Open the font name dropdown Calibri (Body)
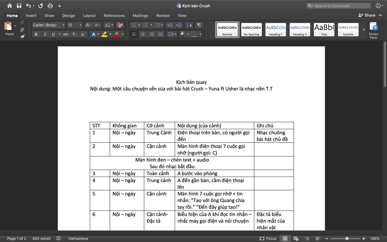Viewport: 387px width, 242px height. 63,25
